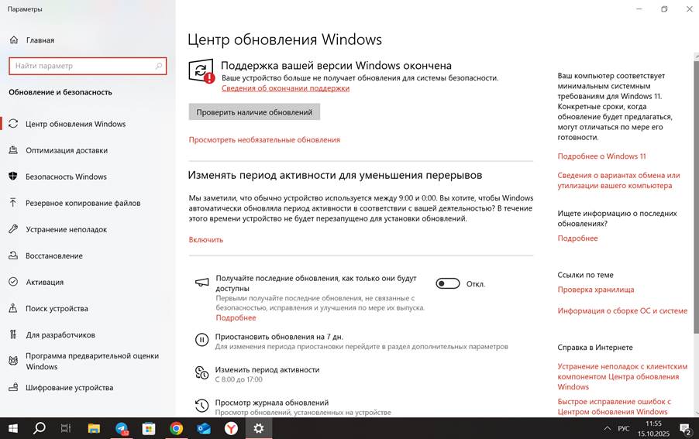The width and height of the screenshot is (699, 439).
Task: Click the pause icon beside Приостановить обновления
Action: pos(201,338)
